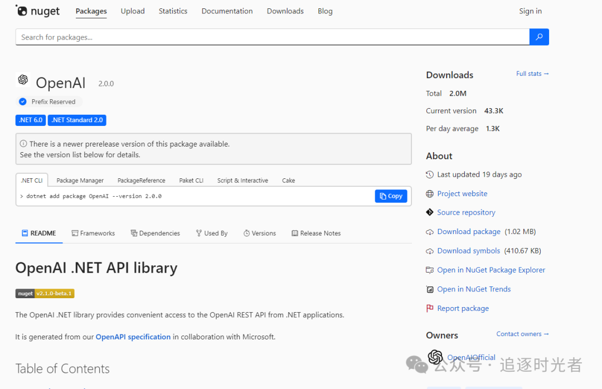This screenshot has height=389, width=602.
Task: Click the git diamond icon beside Source repository
Action: coord(430,212)
